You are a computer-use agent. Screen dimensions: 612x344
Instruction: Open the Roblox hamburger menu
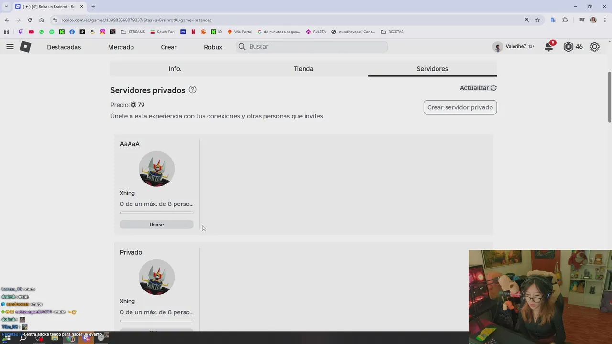point(10,47)
